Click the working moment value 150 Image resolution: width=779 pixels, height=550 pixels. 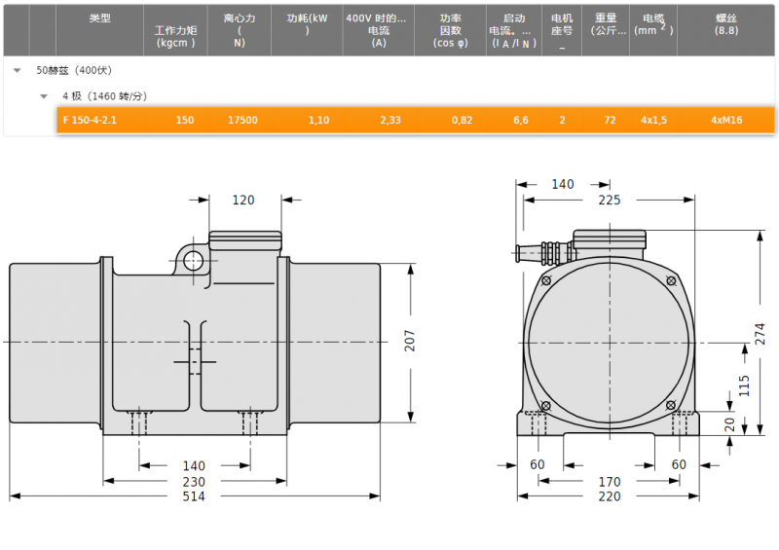185,121
